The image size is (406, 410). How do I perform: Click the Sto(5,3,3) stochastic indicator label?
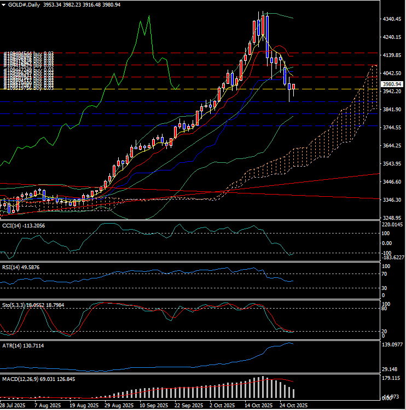[x=14, y=304]
